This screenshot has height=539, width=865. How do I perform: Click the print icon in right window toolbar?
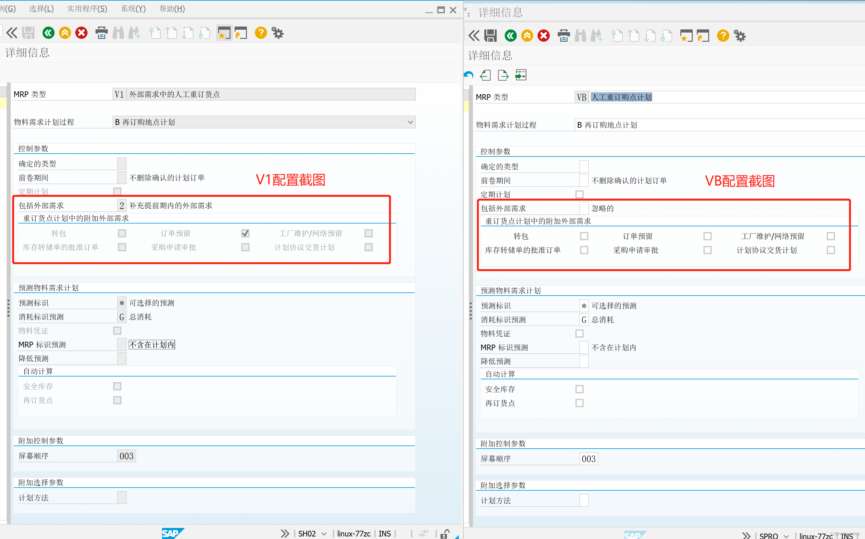pos(564,36)
